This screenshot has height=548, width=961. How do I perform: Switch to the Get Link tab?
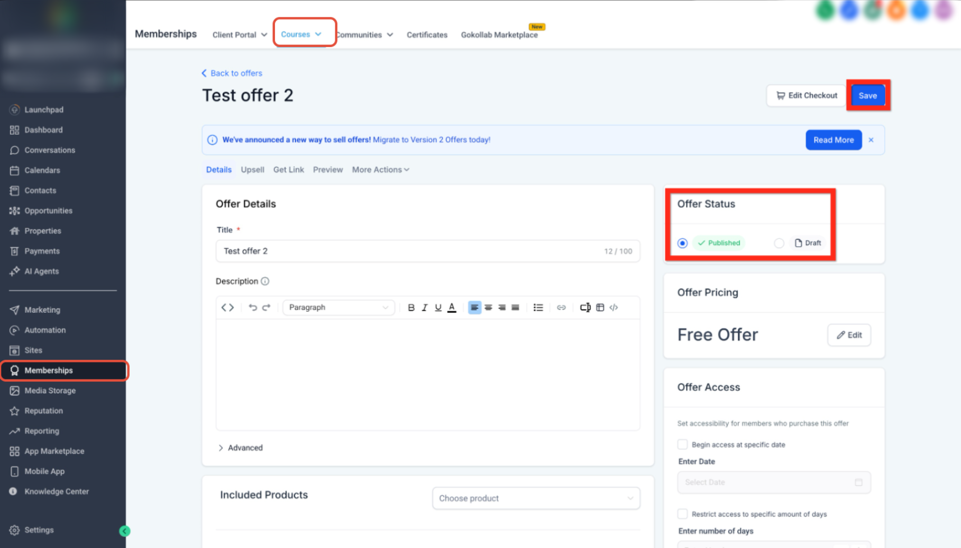pyautogui.click(x=289, y=170)
